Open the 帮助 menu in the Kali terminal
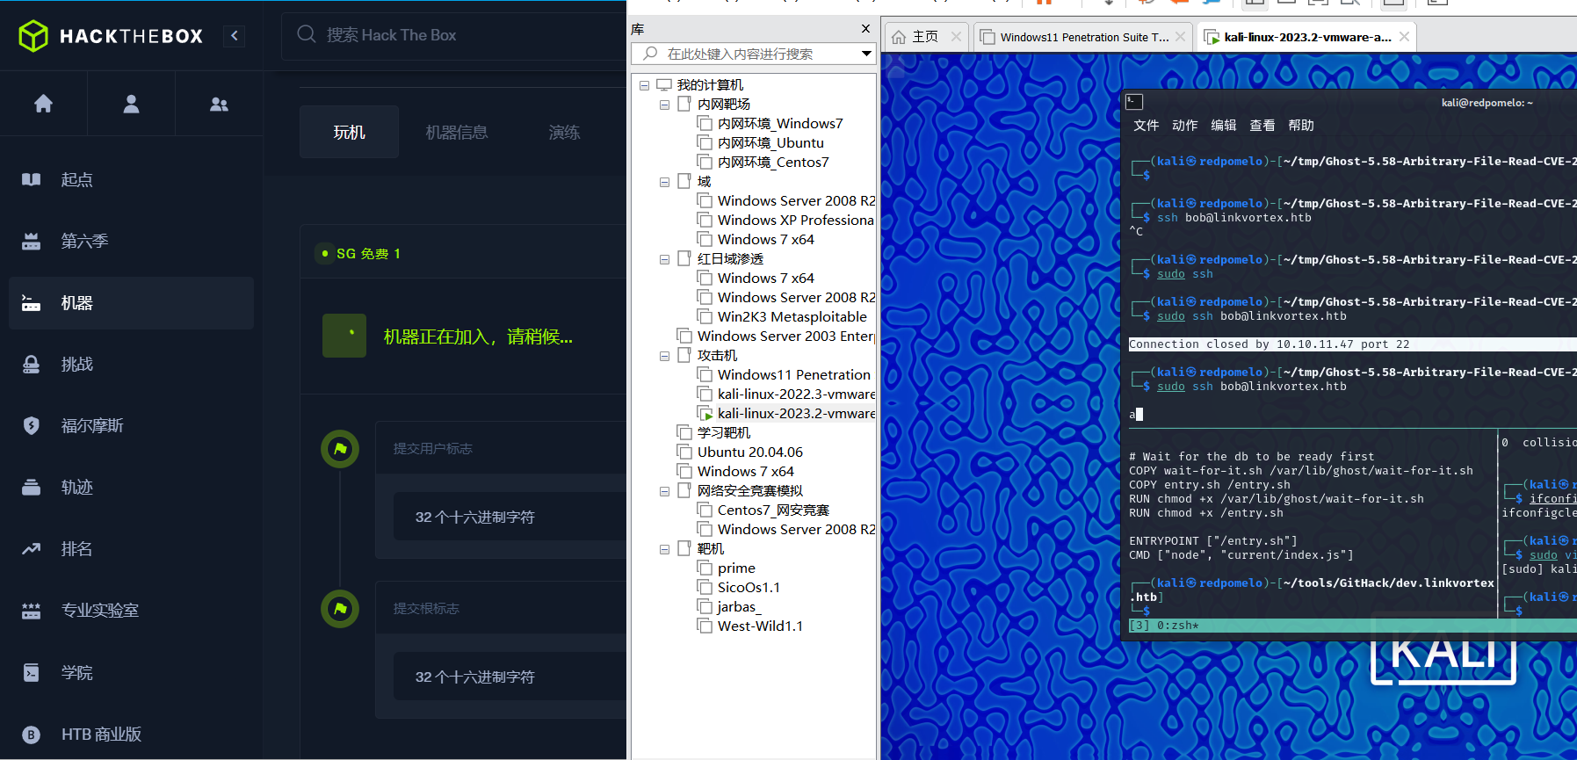 (1300, 126)
